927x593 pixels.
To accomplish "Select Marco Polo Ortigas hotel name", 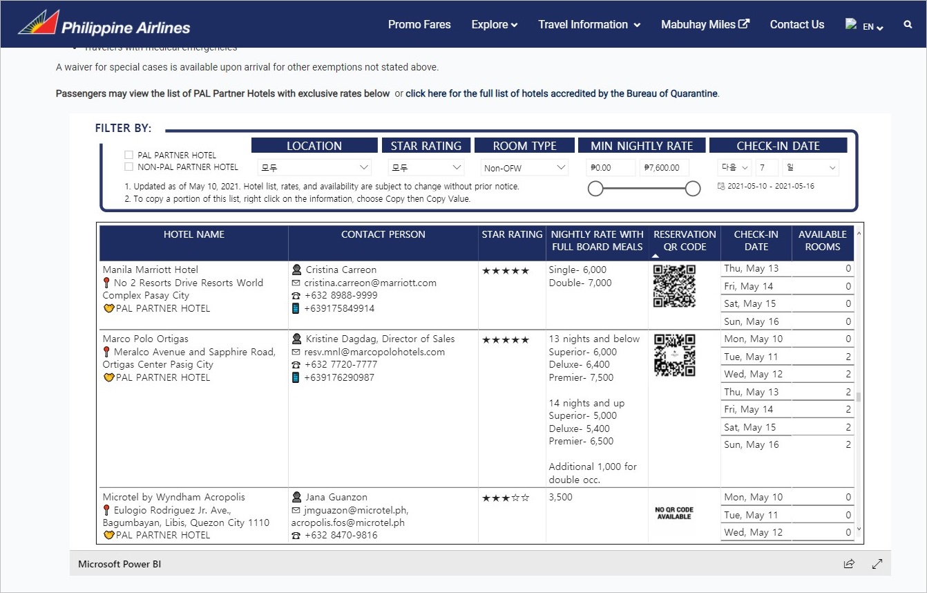I will [x=145, y=339].
